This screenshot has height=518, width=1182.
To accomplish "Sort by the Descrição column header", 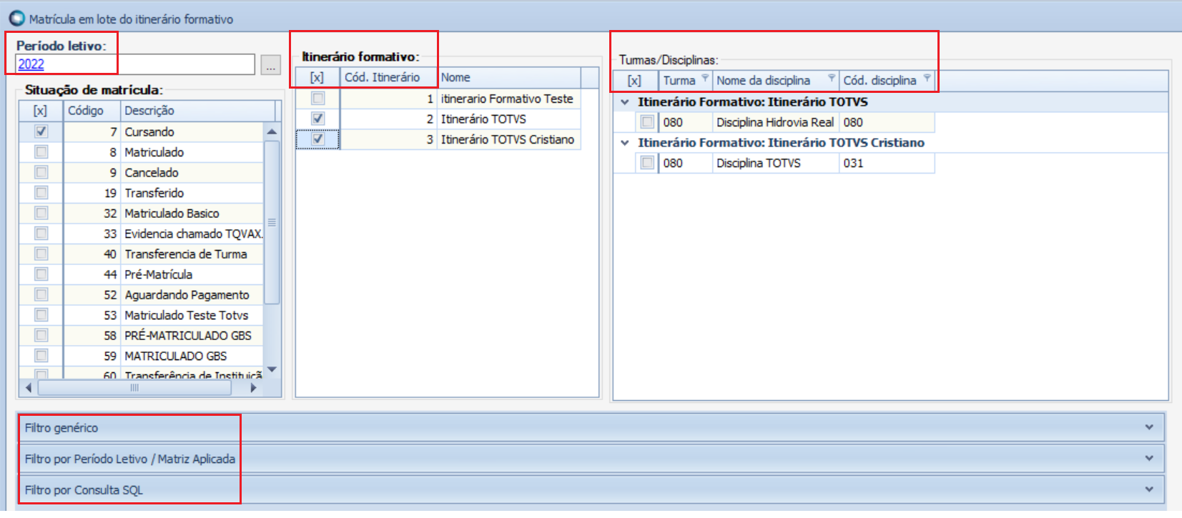I will [x=198, y=111].
